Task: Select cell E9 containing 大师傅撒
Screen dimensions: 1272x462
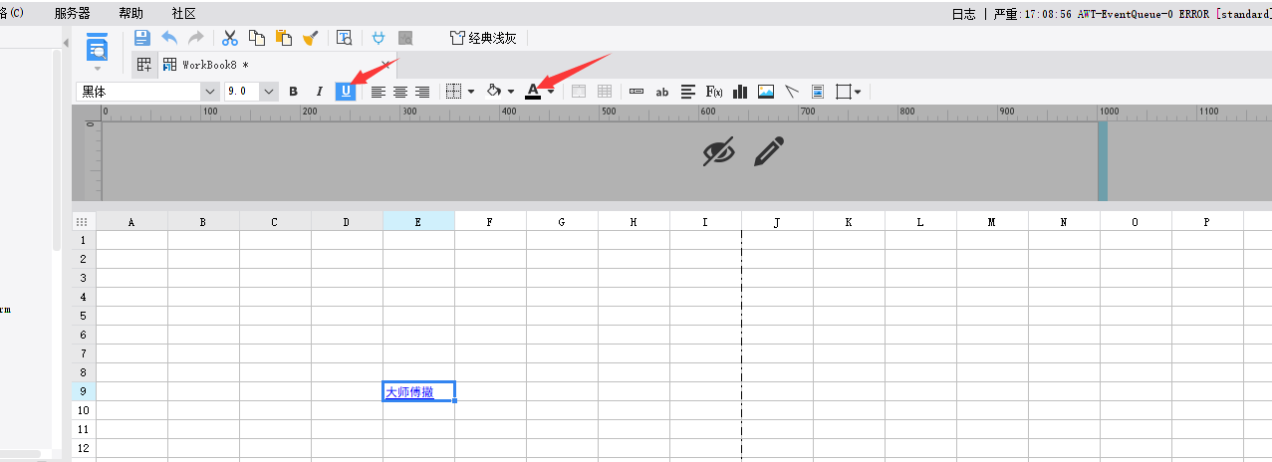Action: coord(418,391)
